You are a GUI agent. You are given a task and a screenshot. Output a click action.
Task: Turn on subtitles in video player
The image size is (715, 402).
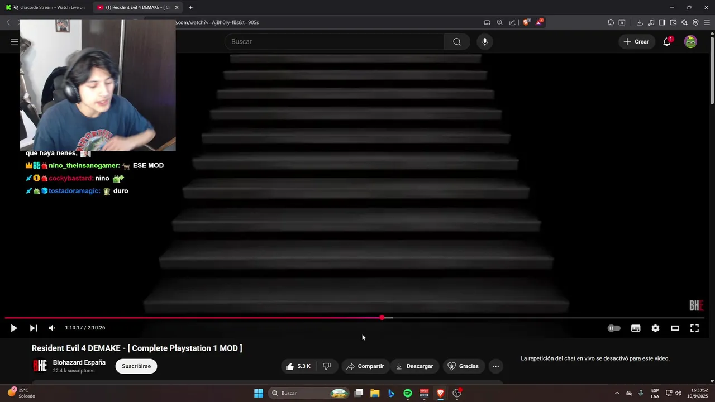(x=636, y=328)
